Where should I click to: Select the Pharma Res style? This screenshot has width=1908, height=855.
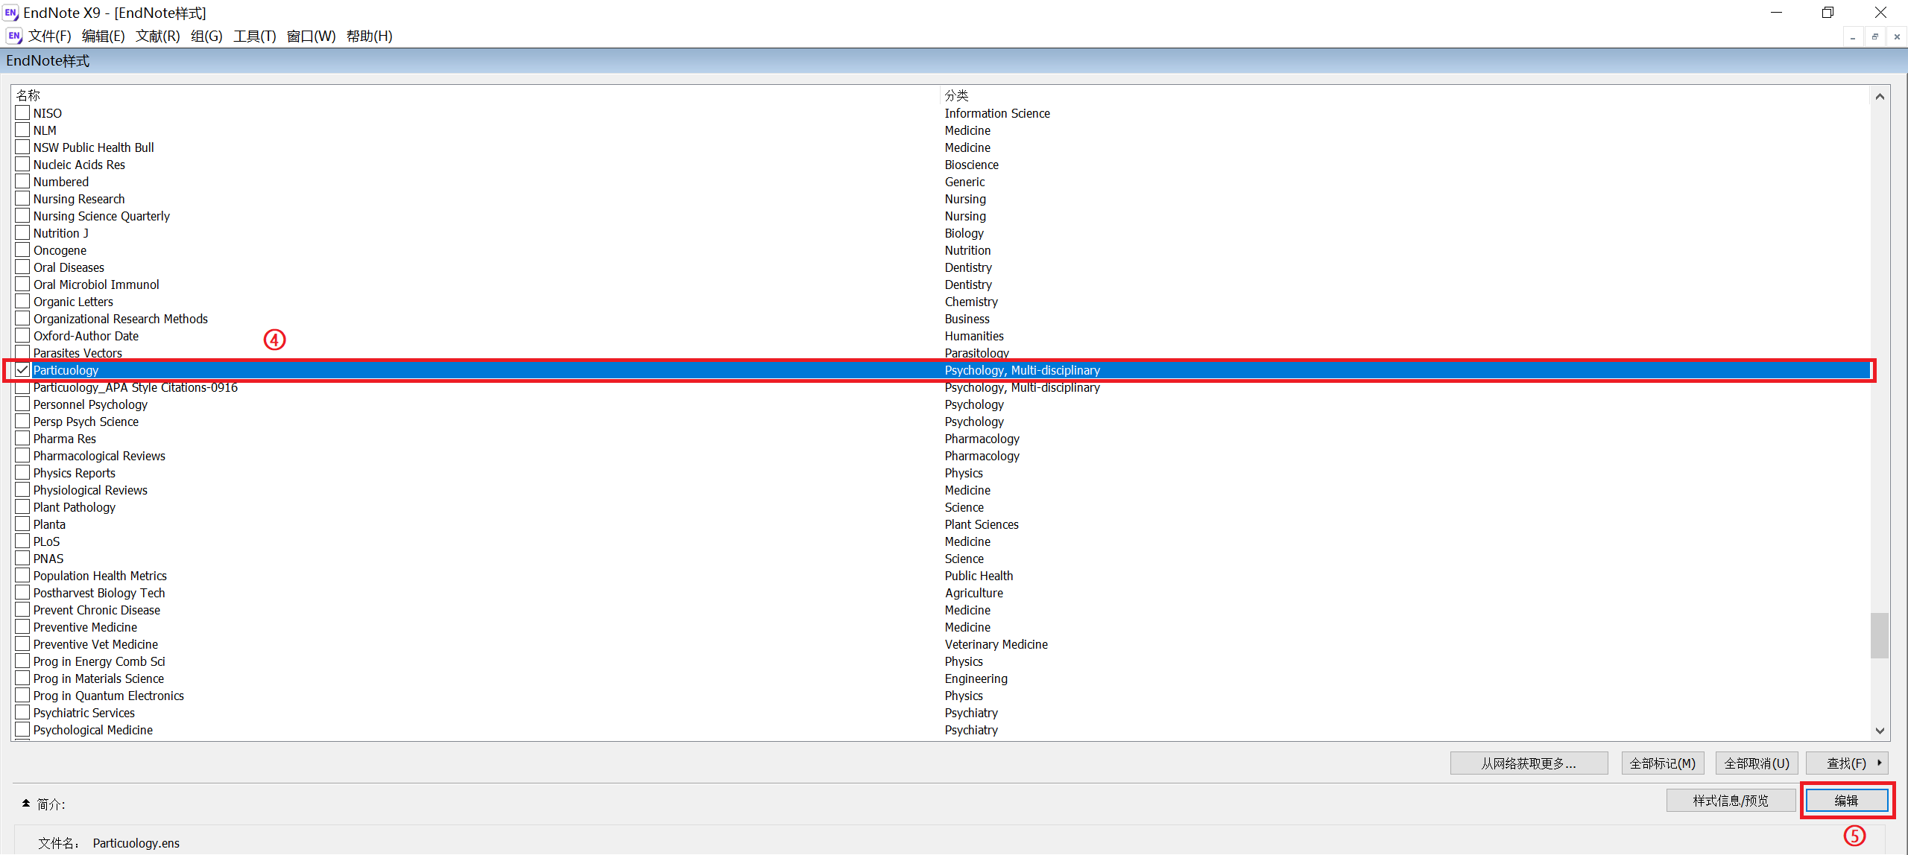[64, 439]
